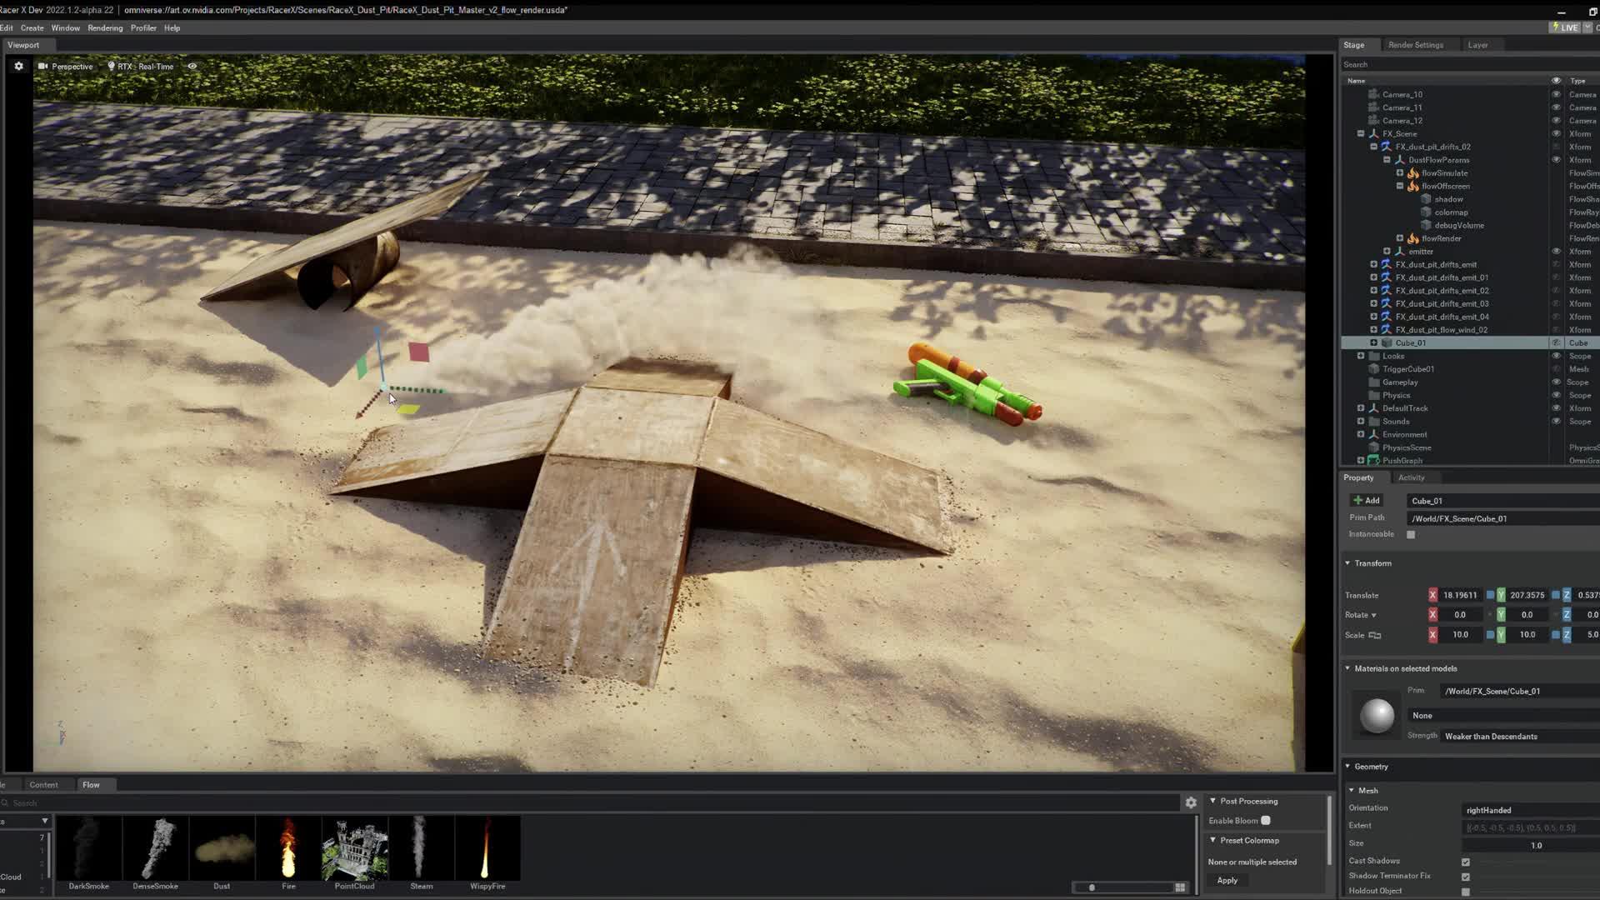Open the Rendering menu
This screenshot has width=1600, height=900.
(x=105, y=27)
